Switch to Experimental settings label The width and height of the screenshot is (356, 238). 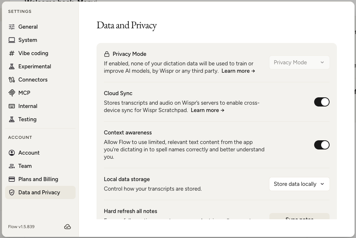(35, 66)
